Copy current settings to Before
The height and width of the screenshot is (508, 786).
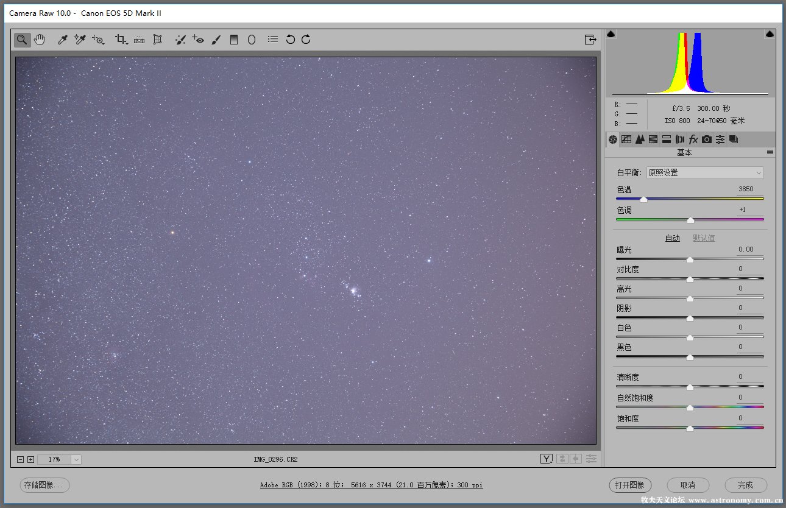(576, 459)
